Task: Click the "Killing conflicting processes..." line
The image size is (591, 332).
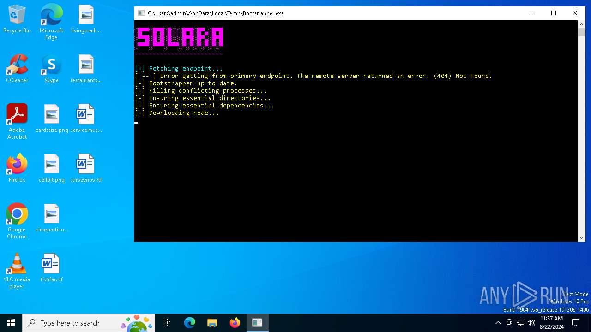Action: click(201, 91)
